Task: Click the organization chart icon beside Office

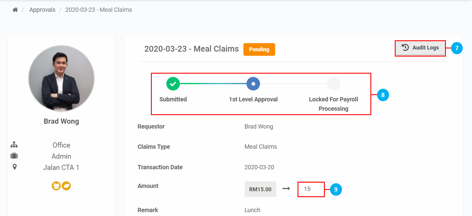Action: coord(14,145)
